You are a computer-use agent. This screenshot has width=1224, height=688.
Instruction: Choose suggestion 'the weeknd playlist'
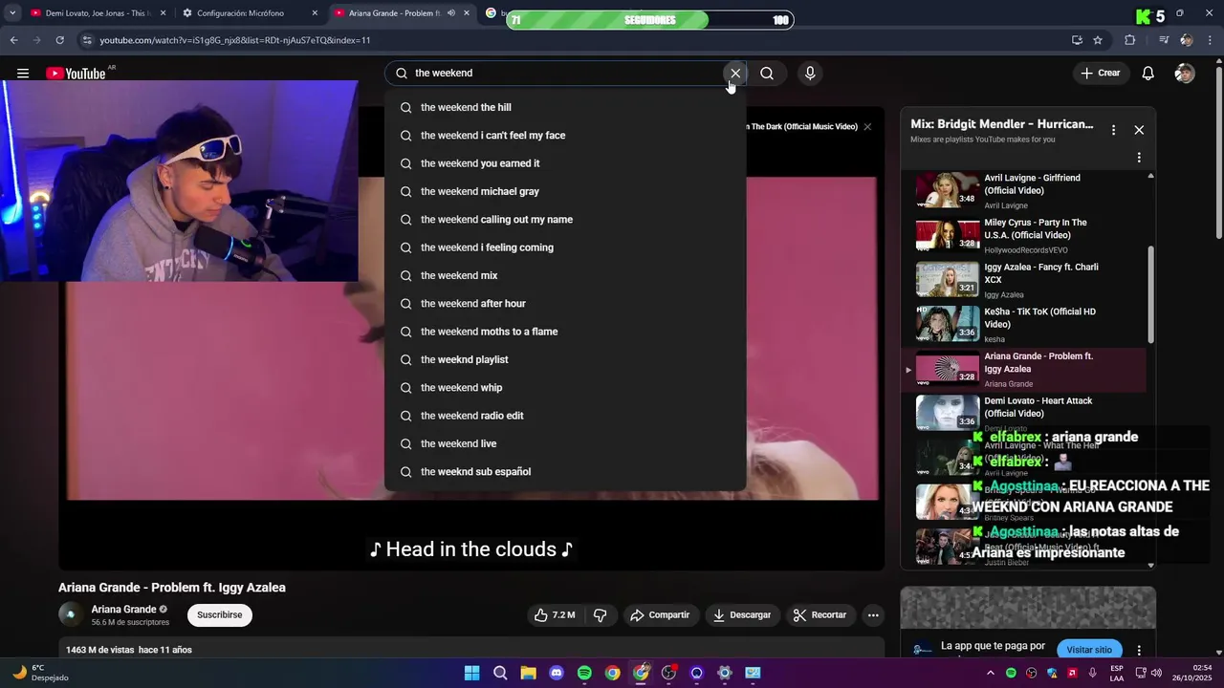(x=565, y=360)
